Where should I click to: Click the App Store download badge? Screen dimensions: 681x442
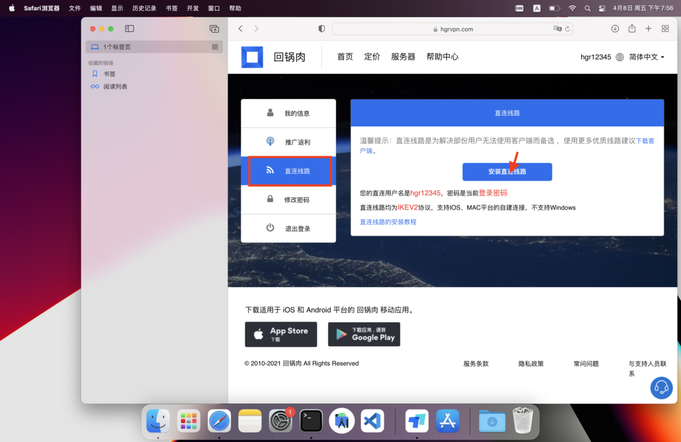pyautogui.click(x=281, y=334)
